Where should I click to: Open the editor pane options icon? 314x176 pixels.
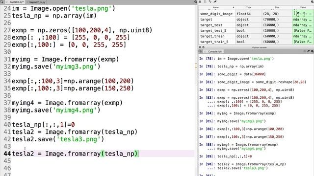pos(195,2)
